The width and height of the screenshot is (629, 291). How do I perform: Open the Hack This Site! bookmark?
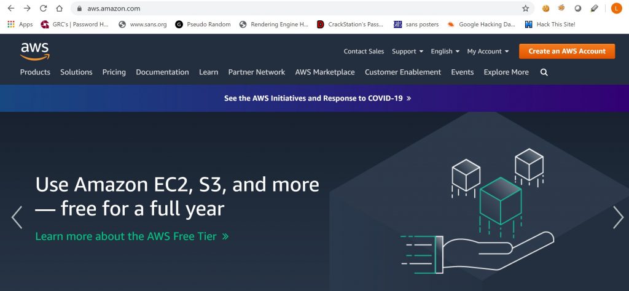(550, 25)
